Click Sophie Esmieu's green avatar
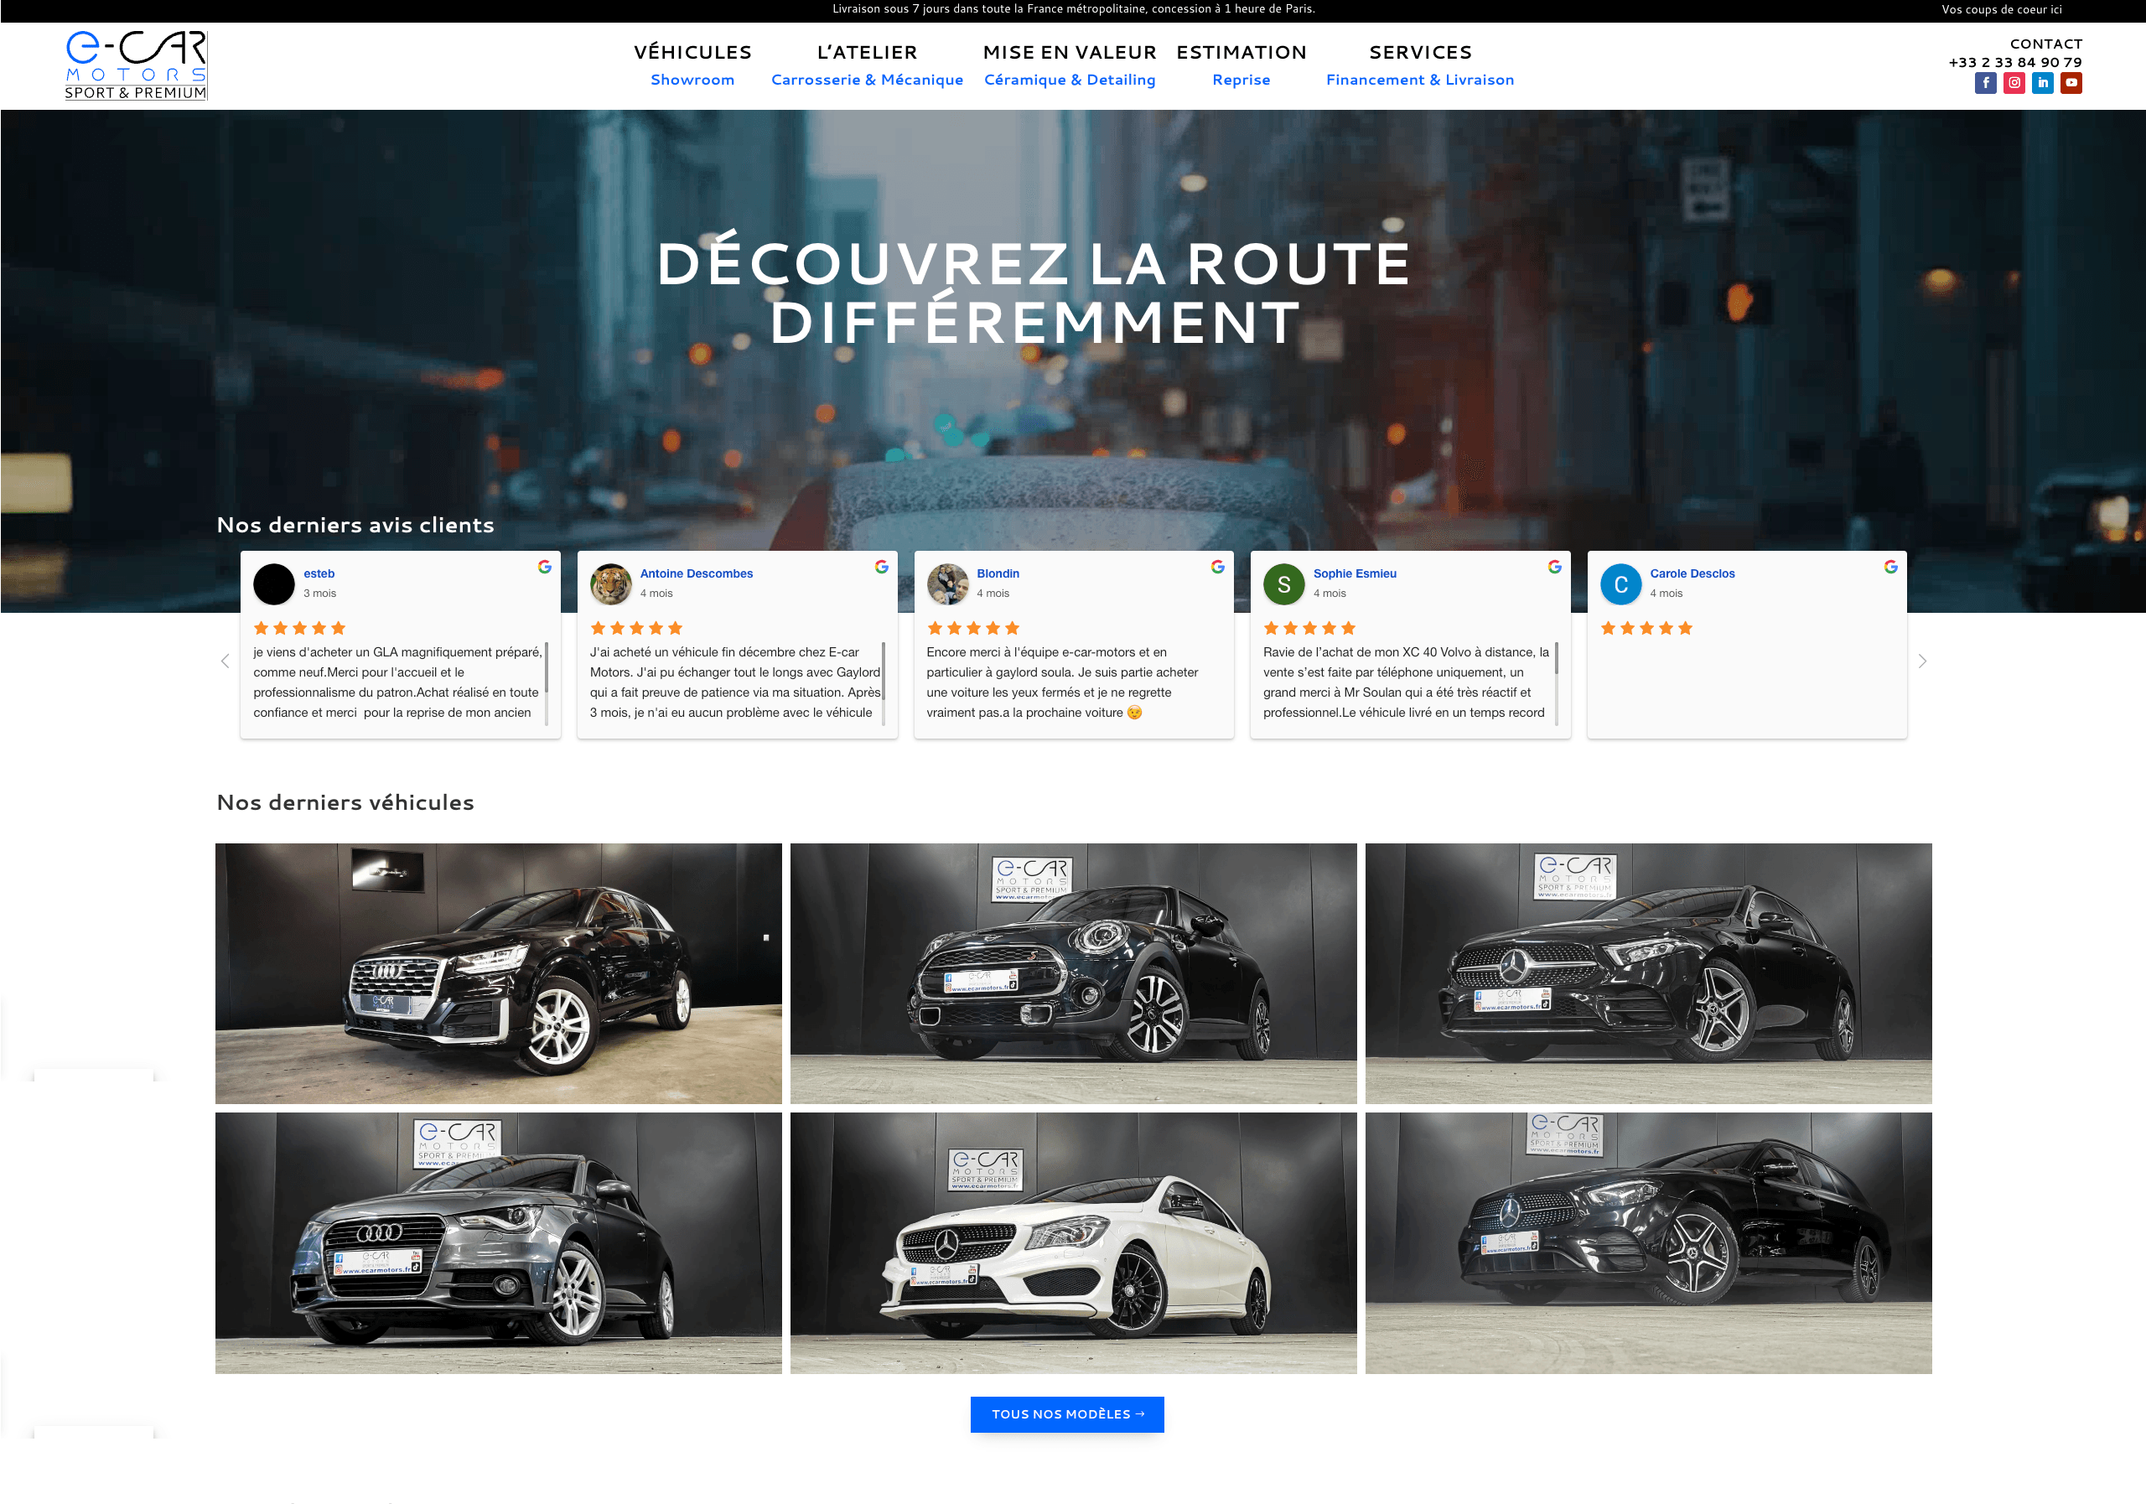This screenshot has width=2146, height=1504. [1284, 584]
